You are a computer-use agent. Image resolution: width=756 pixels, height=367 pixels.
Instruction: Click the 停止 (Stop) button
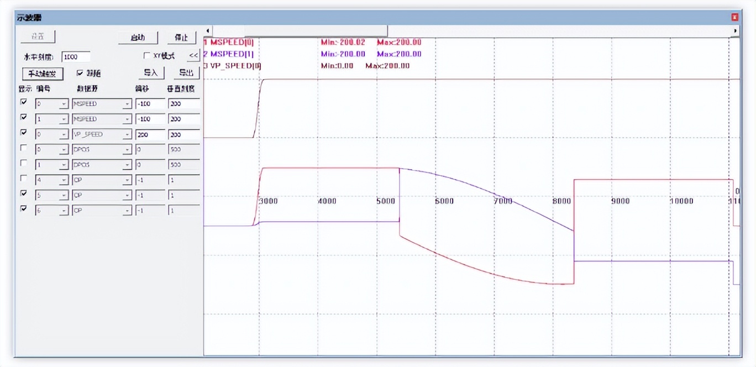[181, 38]
